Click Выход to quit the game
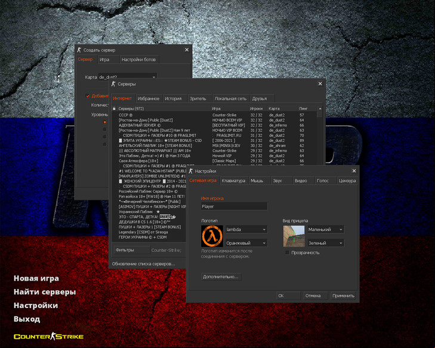The width and height of the screenshot is (435, 348). [x=27, y=319]
